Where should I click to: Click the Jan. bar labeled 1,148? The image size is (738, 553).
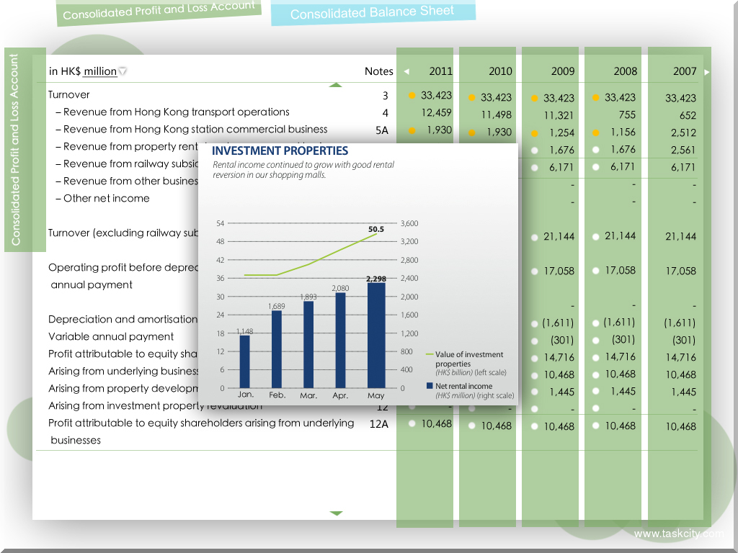tap(244, 361)
